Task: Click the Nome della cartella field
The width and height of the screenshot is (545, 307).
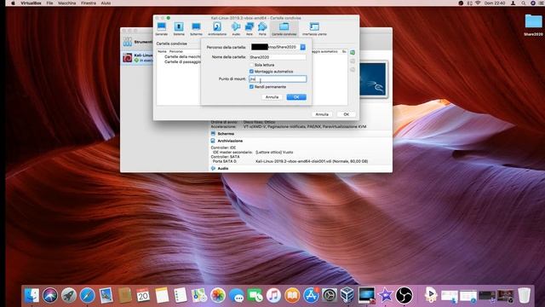Action: click(x=278, y=57)
